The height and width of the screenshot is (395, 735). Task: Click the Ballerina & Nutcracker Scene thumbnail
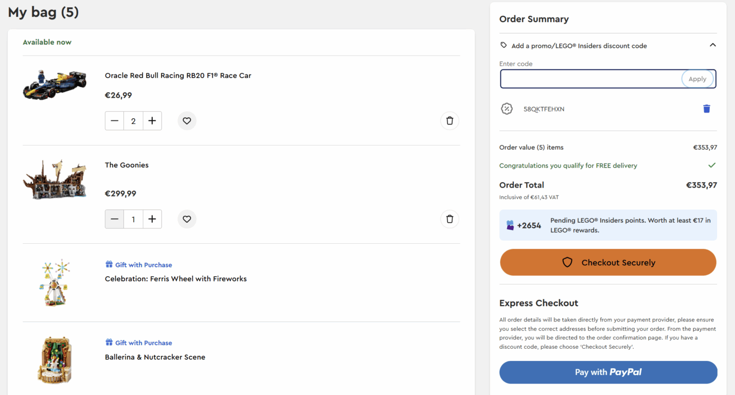tap(54, 360)
